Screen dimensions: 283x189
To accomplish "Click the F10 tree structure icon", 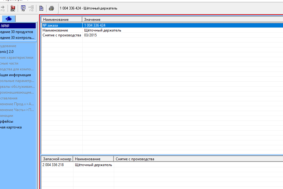I will [31, 8].
